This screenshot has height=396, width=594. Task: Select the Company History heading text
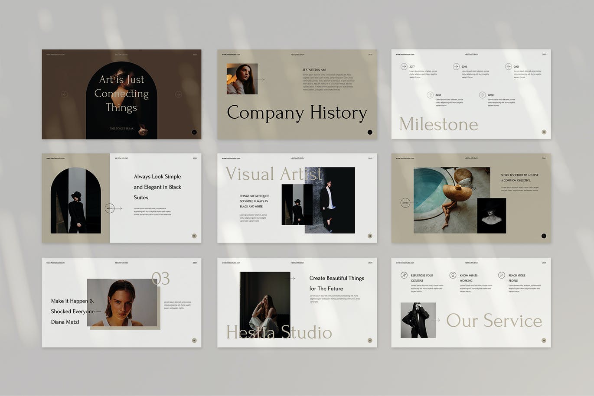(297, 113)
